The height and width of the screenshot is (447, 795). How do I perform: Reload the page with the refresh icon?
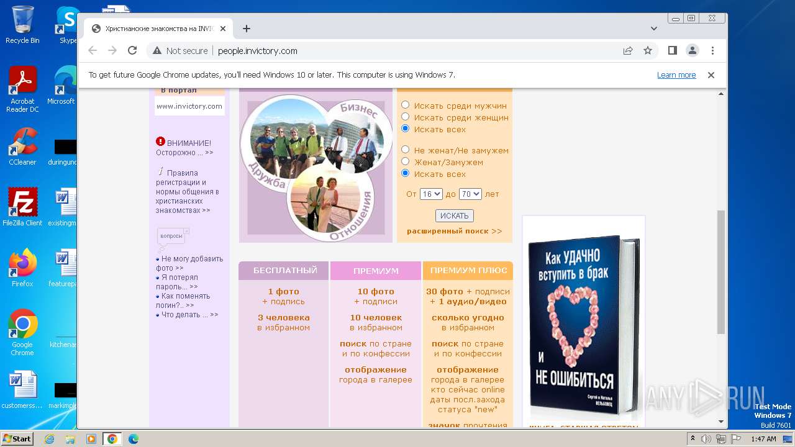pos(132,50)
